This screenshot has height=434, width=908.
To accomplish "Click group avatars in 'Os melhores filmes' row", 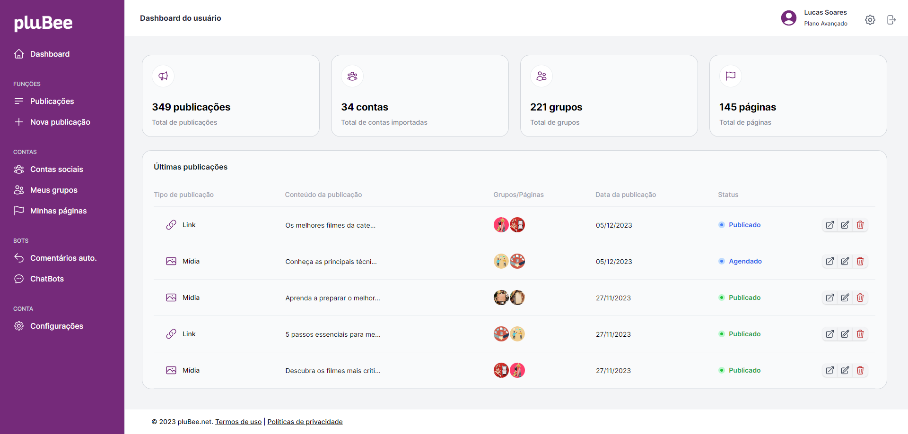I will pos(509,225).
